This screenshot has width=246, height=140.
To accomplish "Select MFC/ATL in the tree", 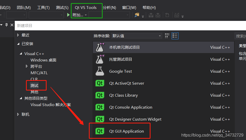I will click(39, 73).
